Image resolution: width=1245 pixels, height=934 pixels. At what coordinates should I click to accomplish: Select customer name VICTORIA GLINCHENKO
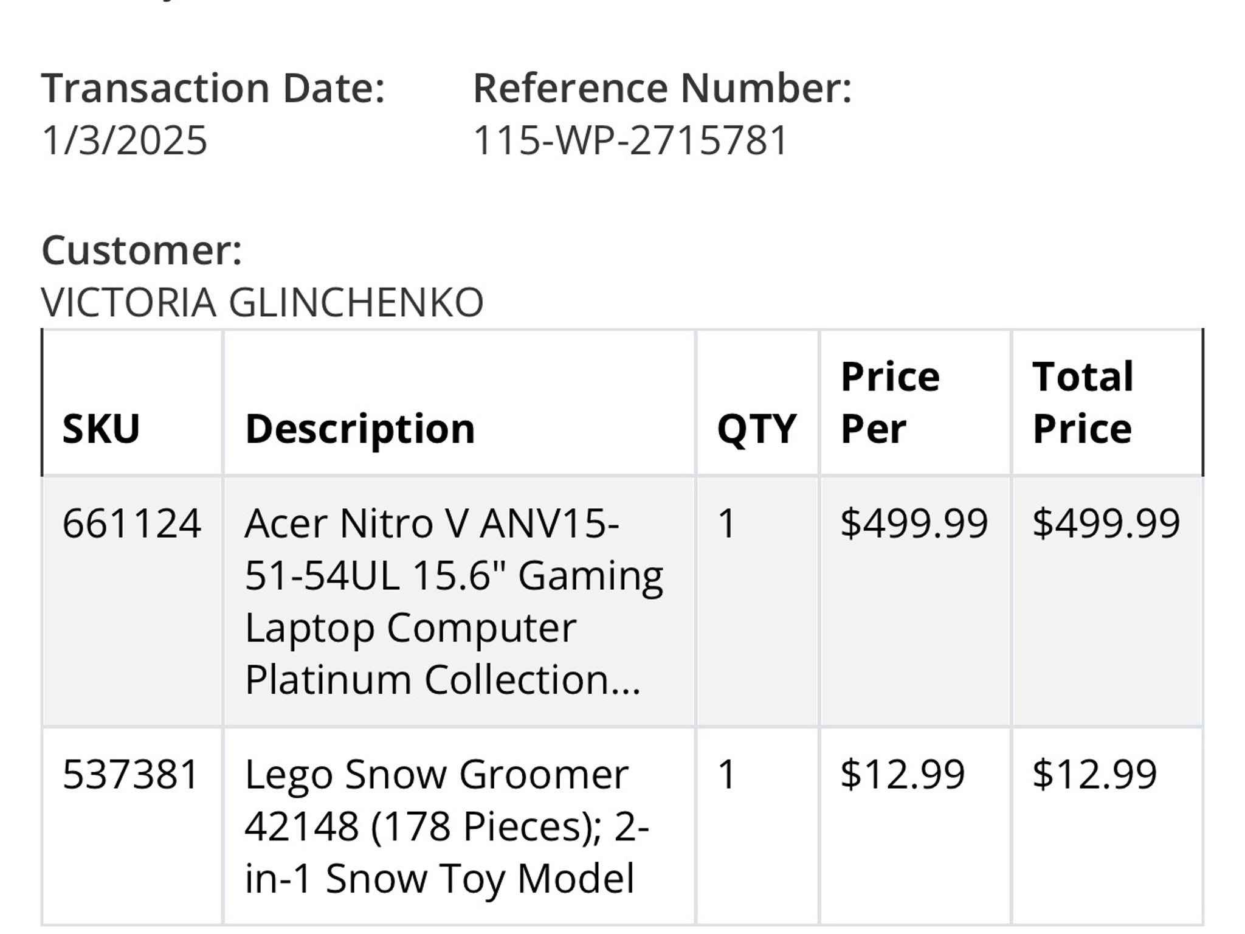[x=262, y=302]
